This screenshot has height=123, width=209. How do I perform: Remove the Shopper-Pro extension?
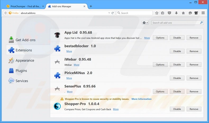coord(194,109)
